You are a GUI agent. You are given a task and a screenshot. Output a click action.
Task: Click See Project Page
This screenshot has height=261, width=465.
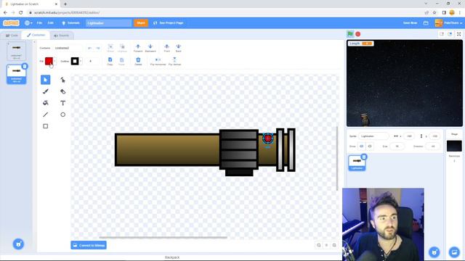[x=168, y=22]
